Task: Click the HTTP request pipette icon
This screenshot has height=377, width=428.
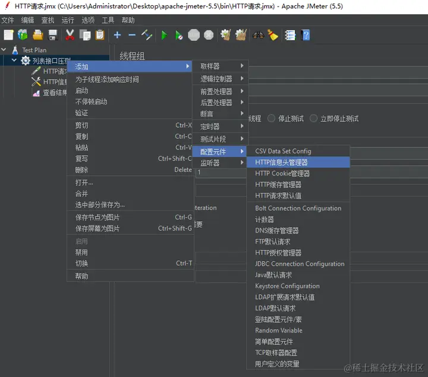Action: (x=36, y=71)
